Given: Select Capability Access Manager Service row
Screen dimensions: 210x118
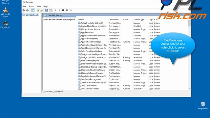Looking at the screenshot, I should pyautogui.click(x=119, y=76).
